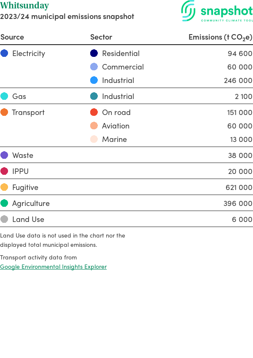Click the navy Residential sector dot
Viewport: 253px width, 358px height.
pyautogui.click(x=94, y=53)
